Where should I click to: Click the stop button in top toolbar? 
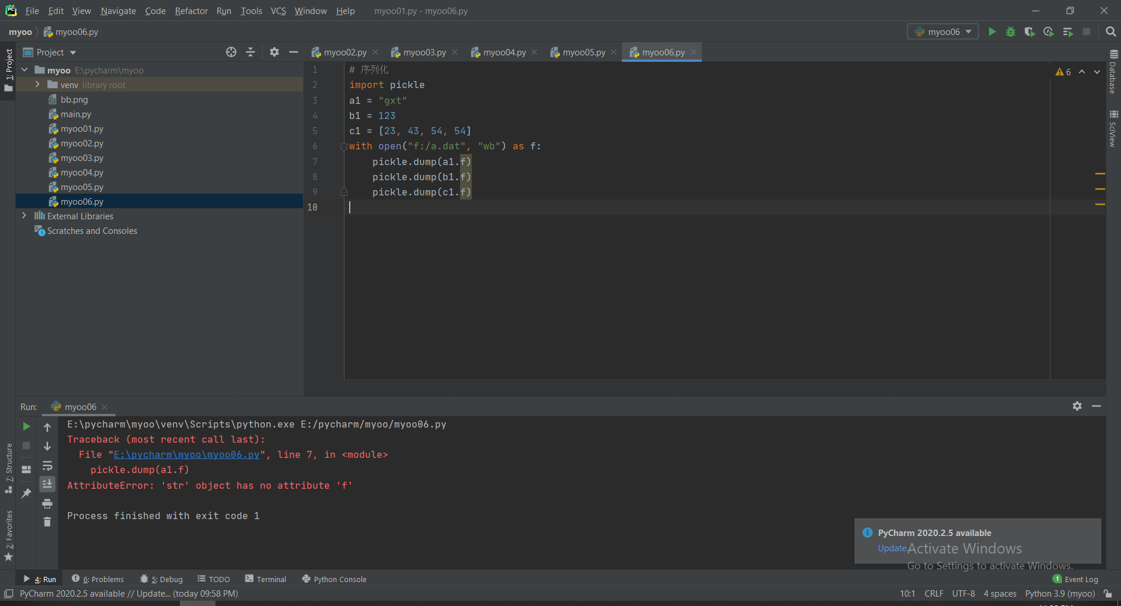click(1087, 31)
